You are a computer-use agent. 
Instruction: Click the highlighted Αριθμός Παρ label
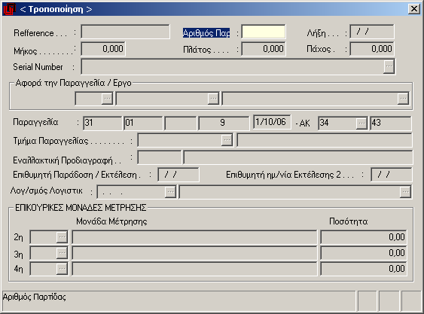coord(206,33)
